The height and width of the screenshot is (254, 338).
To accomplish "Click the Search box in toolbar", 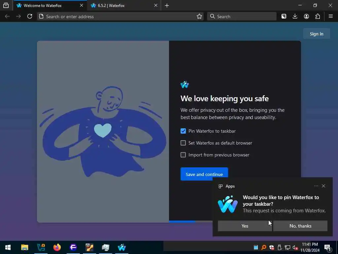I will tap(242, 17).
